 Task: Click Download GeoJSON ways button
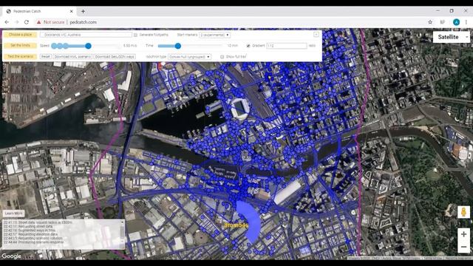point(115,57)
